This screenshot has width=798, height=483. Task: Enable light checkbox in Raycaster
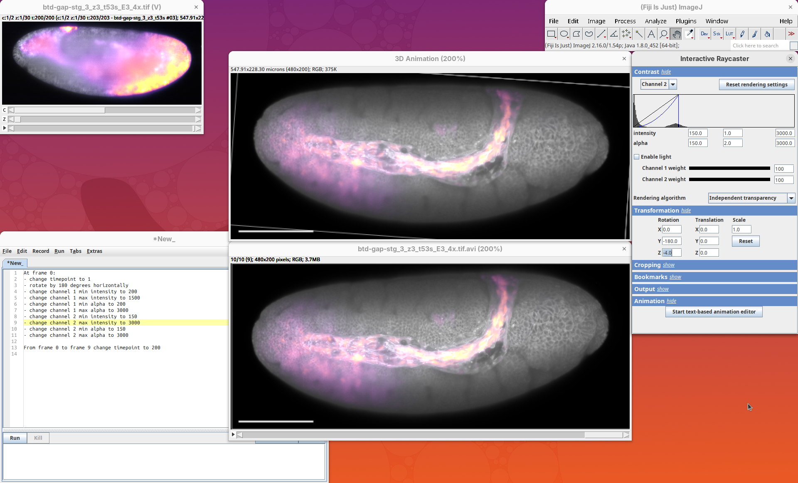(x=636, y=157)
